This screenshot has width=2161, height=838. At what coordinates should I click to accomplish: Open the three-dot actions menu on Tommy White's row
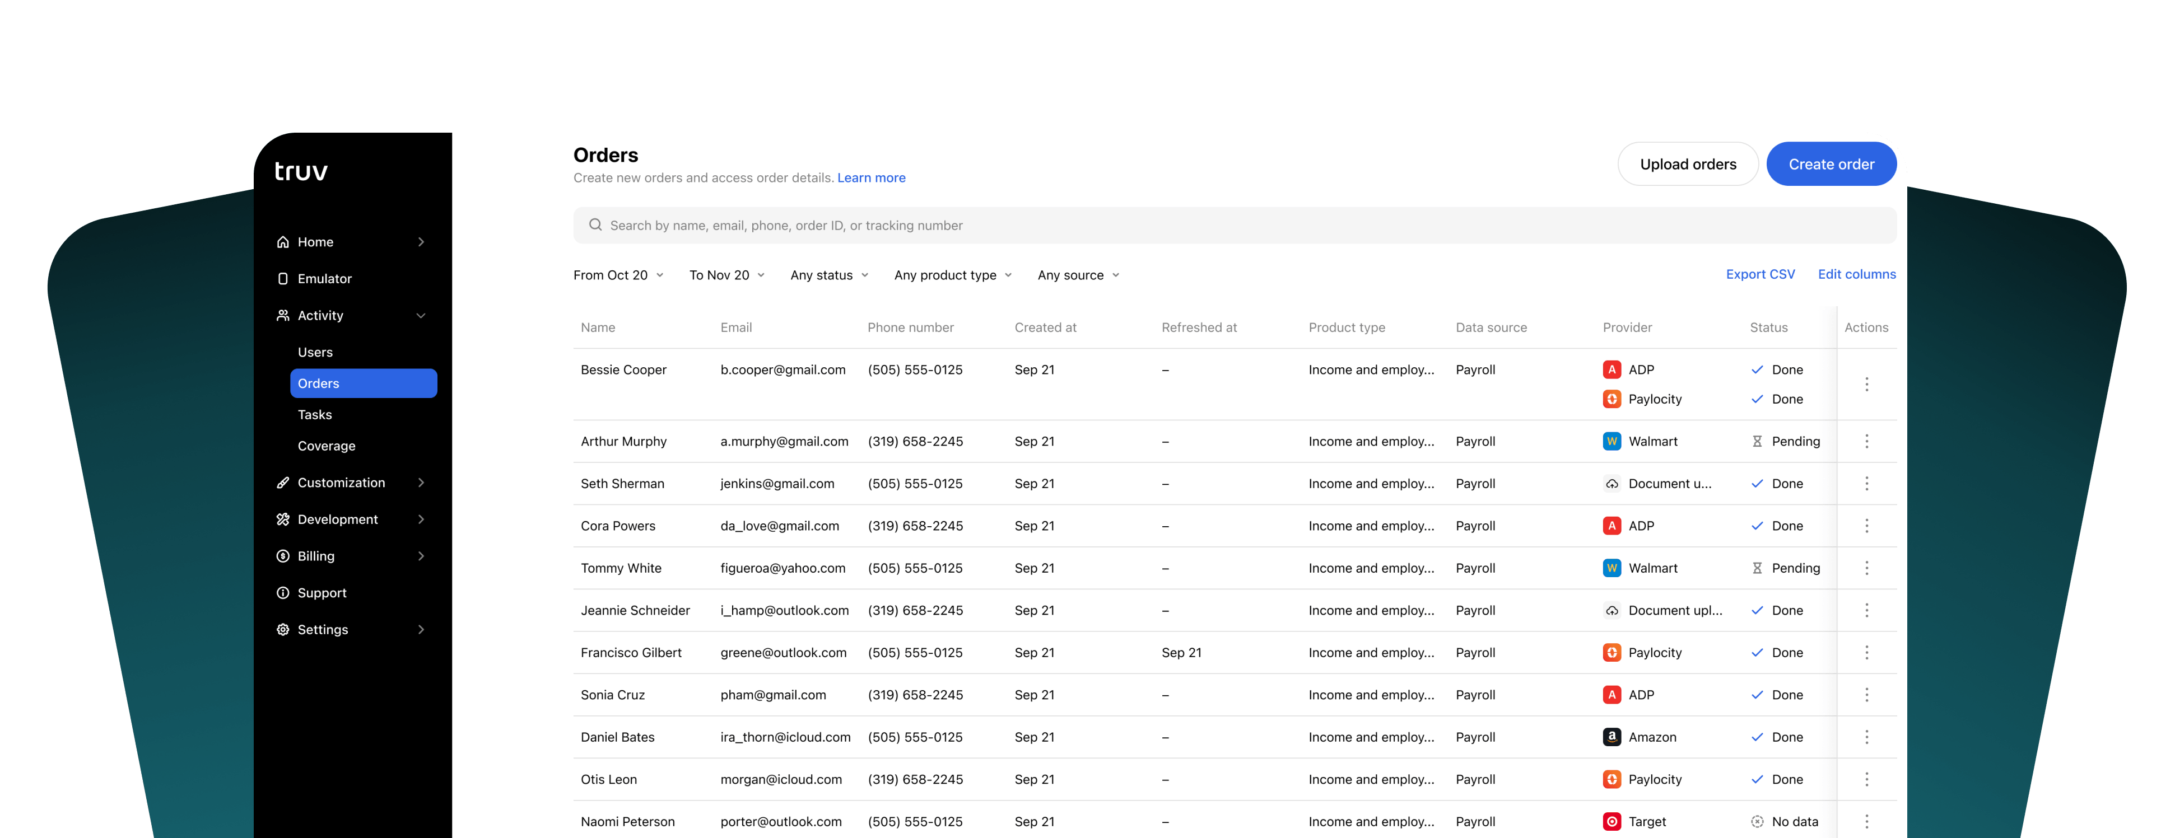(1866, 567)
